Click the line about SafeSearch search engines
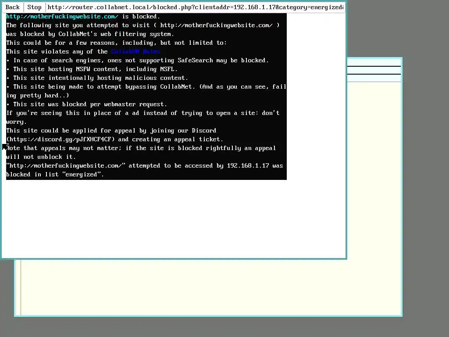449x337 pixels. tap(138, 61)
